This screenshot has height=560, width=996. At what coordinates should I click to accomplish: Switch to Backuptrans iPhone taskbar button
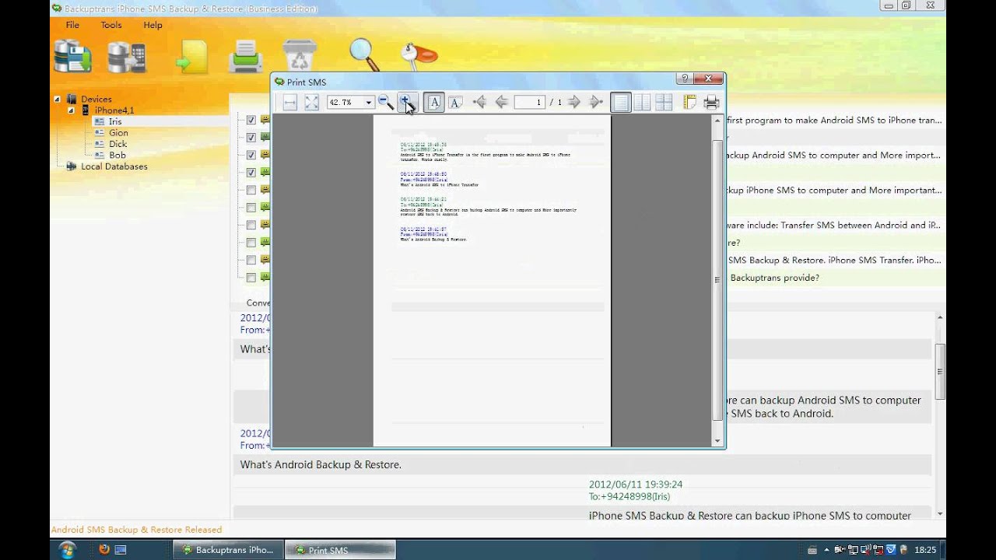pos(227,550)
